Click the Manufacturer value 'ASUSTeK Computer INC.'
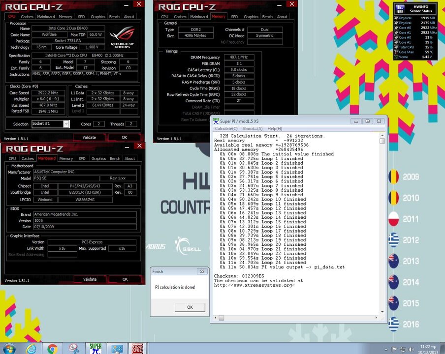The width and height of the screenshot is (445, 354). click(x=85, y=172)
